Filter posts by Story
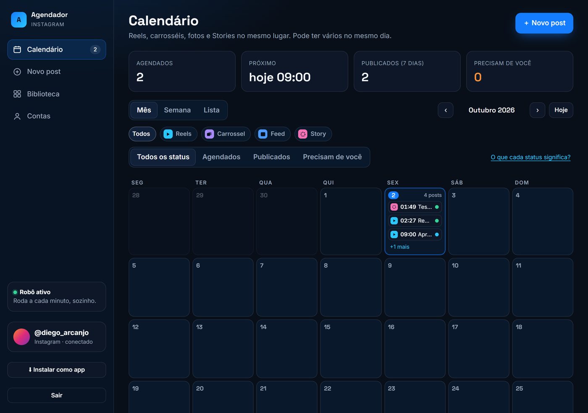The width and height of the screenshot is (588, 413). click(x=313, y=134)
